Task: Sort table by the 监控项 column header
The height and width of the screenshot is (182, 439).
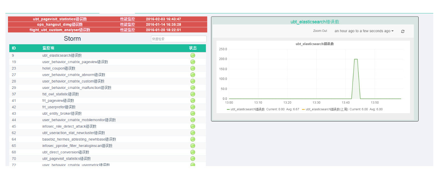Action: click(48, 48)
